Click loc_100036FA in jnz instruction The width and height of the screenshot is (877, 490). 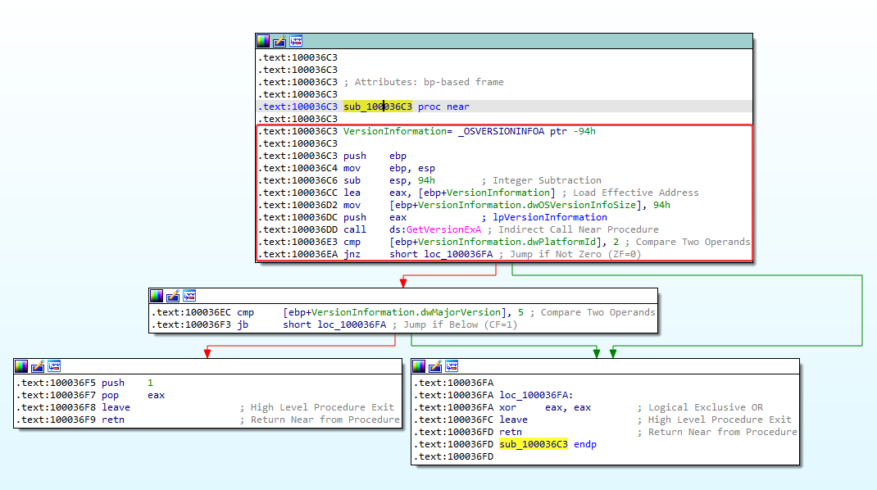point(458,254)
